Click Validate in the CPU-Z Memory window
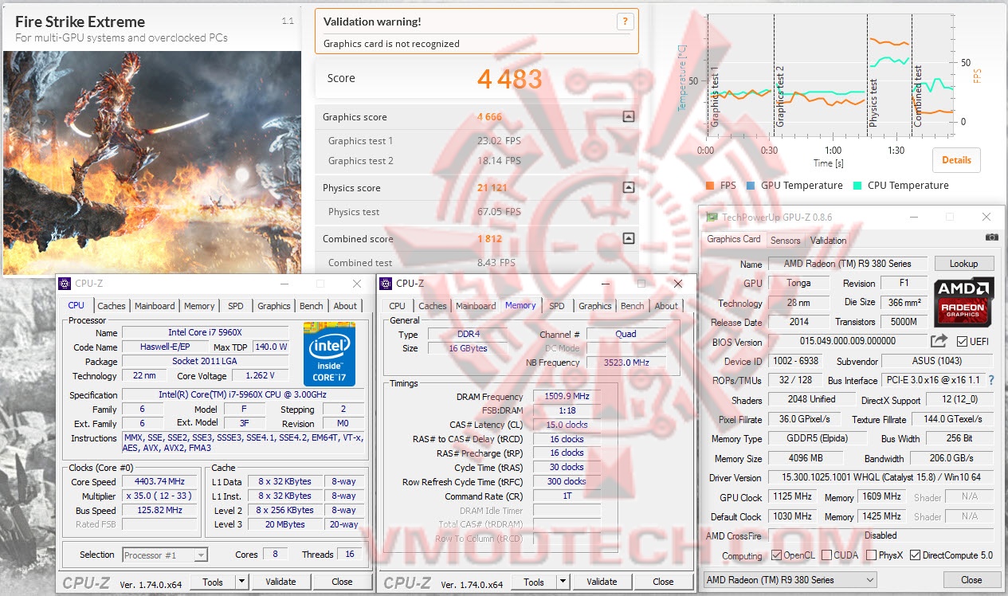Image resolution: width=1008 pixels, height=596 pixels. point(602,582)
